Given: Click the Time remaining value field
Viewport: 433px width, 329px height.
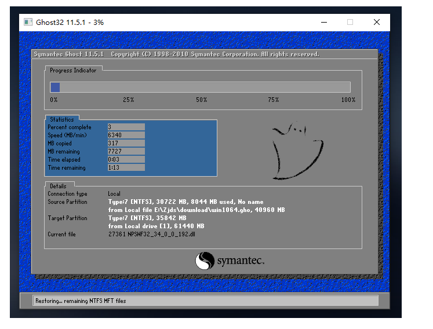Looking at the screenshot, I should tap(126, 168).
